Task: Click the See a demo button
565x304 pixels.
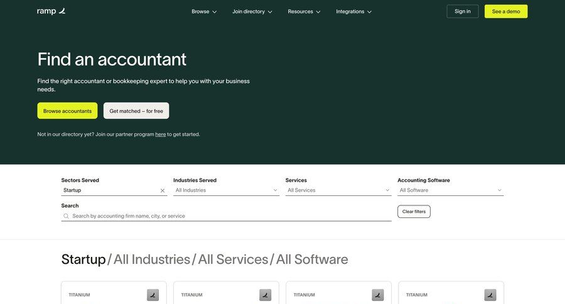Action: [505, 11]
